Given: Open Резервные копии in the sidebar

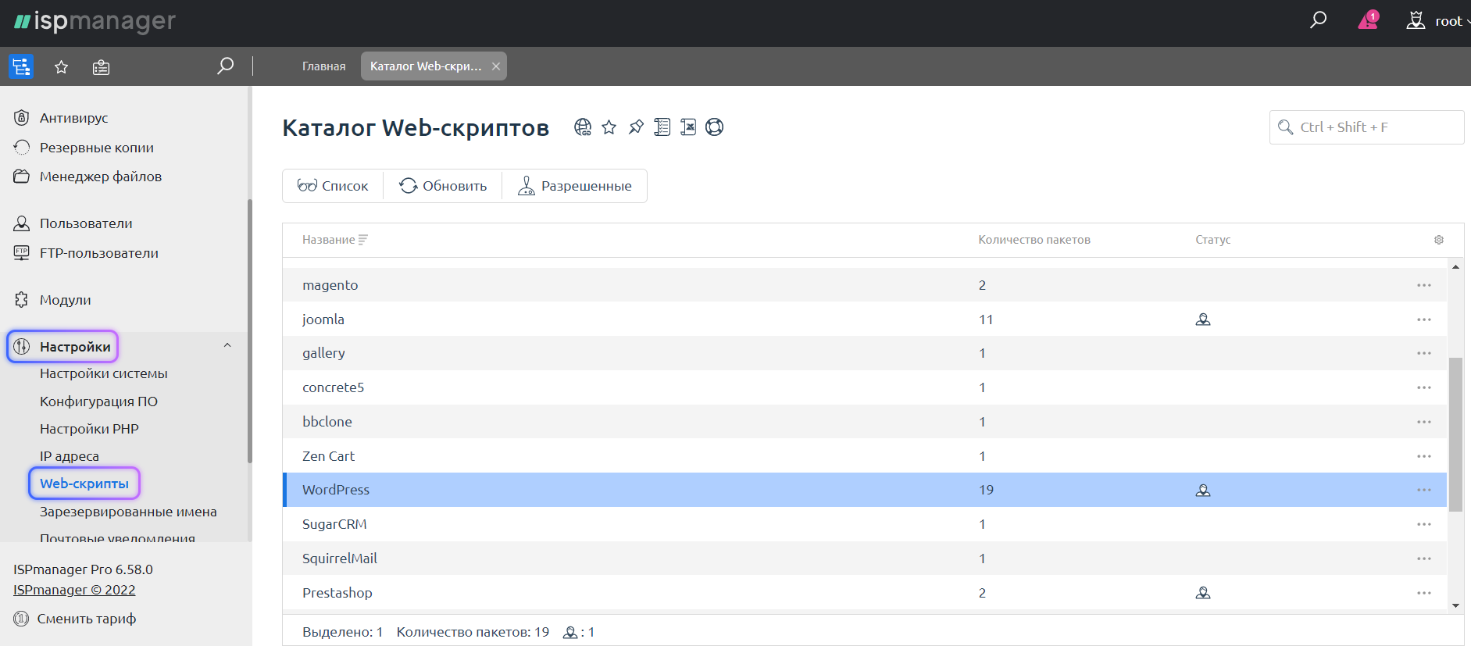Looking at the screenshot, I should tap(97, 148).
